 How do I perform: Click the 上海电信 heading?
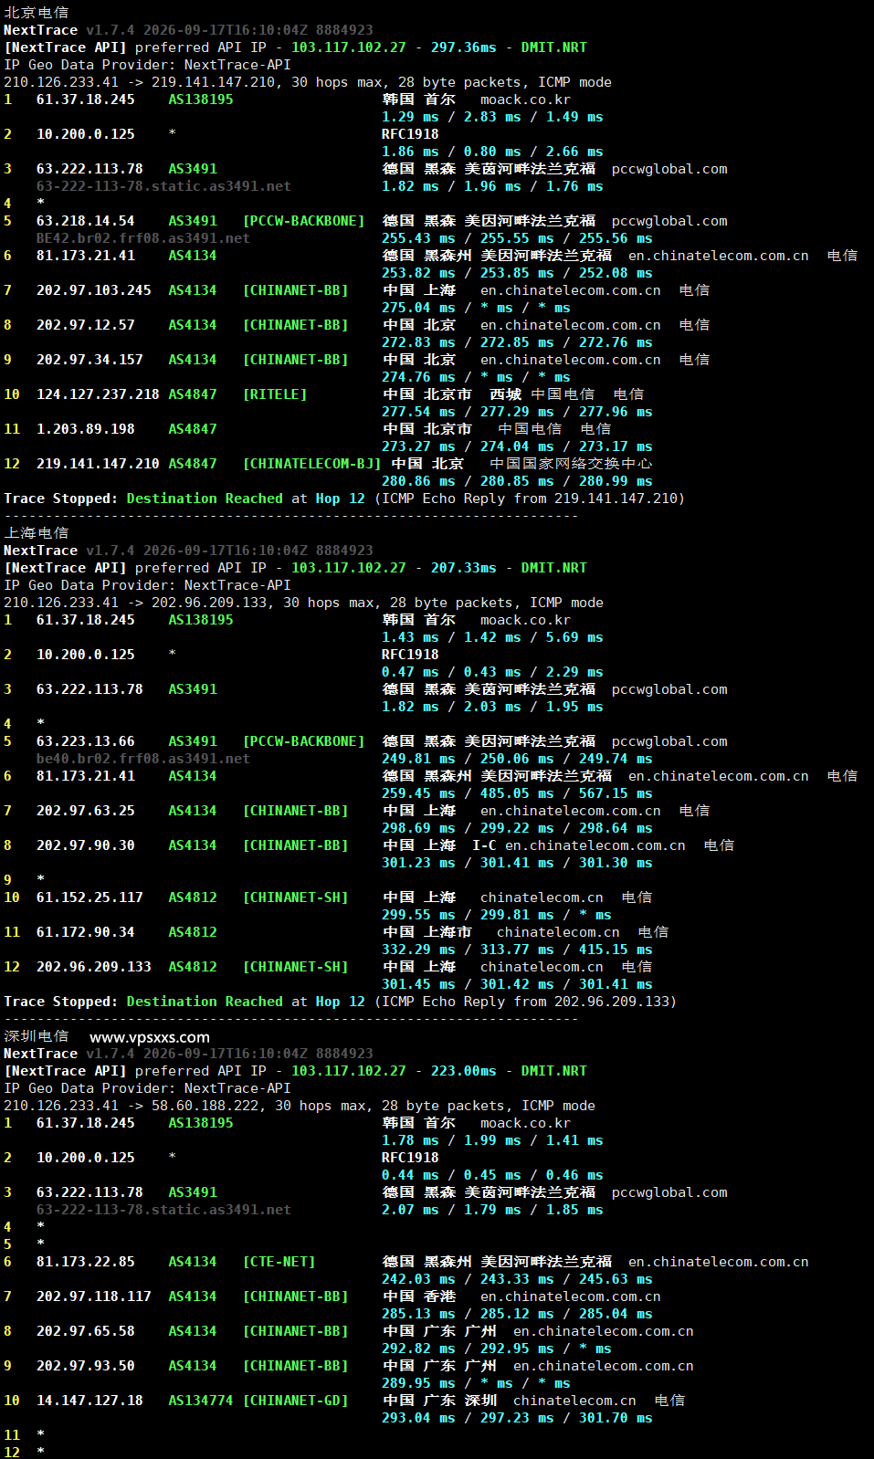37,533
